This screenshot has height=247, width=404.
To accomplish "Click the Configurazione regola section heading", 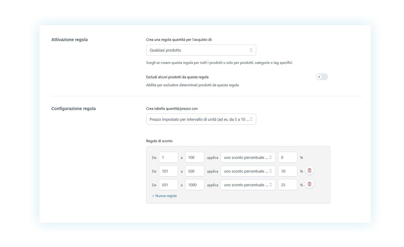I will click(x=73, y=109).
